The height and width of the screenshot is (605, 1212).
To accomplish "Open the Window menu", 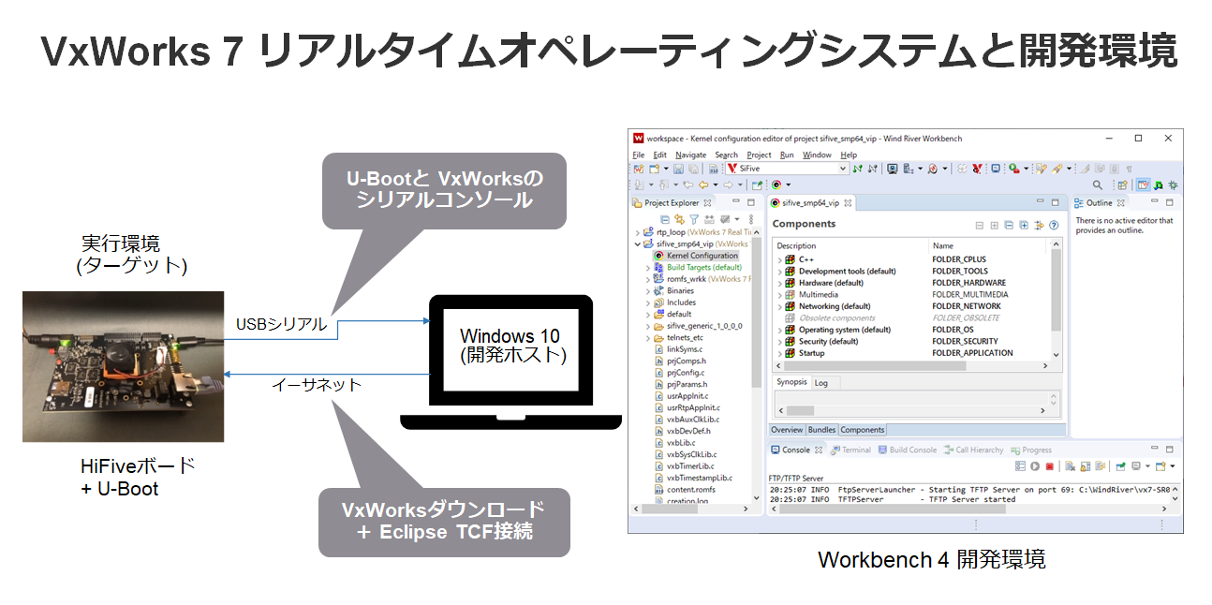I will [x=817, y=155].
